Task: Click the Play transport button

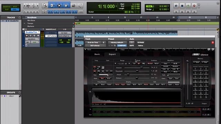Action: (188, 6)
